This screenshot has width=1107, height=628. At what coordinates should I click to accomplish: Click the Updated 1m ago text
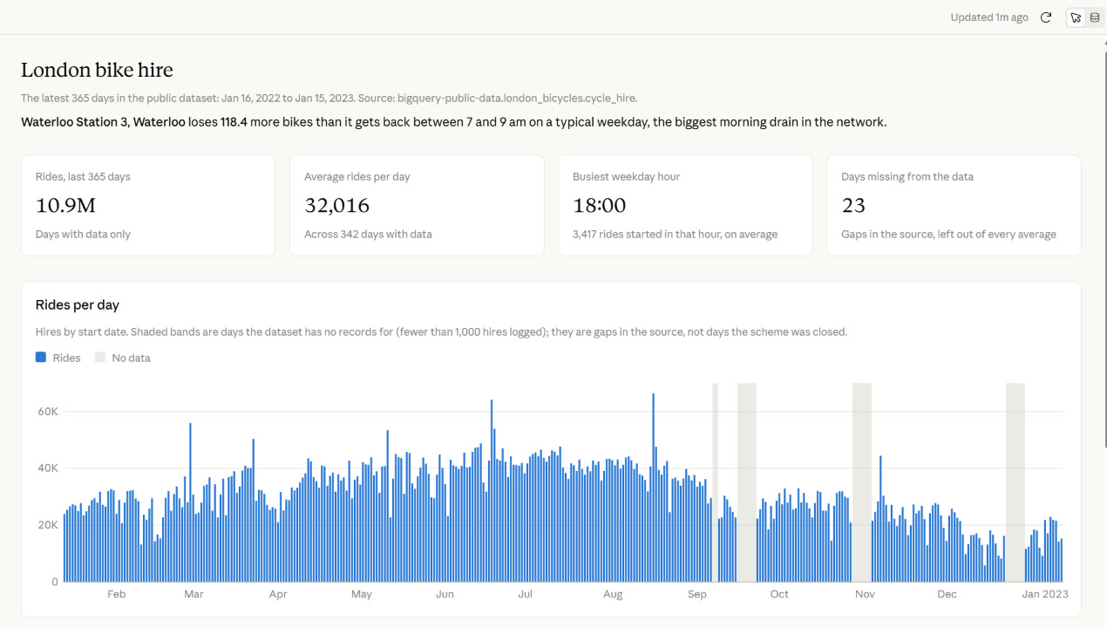point(988,17)
